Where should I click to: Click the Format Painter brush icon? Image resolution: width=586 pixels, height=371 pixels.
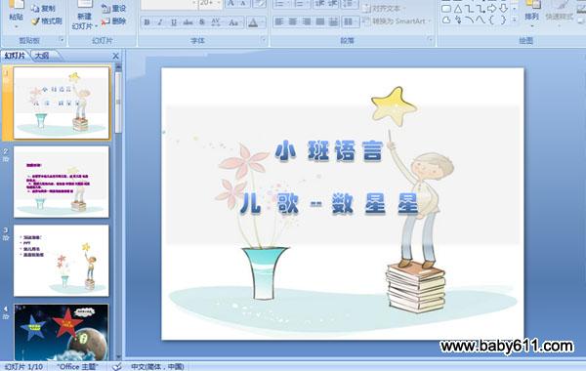pos(35,21)
